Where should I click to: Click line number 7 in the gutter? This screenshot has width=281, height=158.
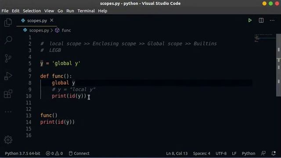pyautogui.click(x=30, y=76)
